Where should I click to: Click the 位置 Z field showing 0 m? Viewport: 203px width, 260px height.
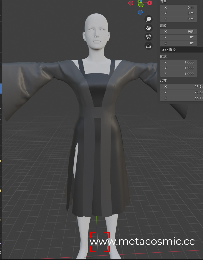coord(179,19)
